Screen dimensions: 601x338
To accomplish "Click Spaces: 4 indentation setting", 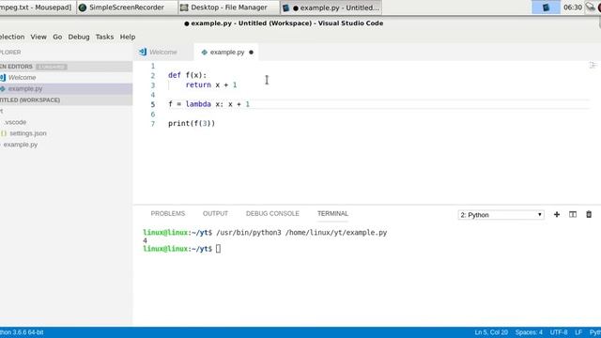I will pyautogui.click(x=529, y=332).
